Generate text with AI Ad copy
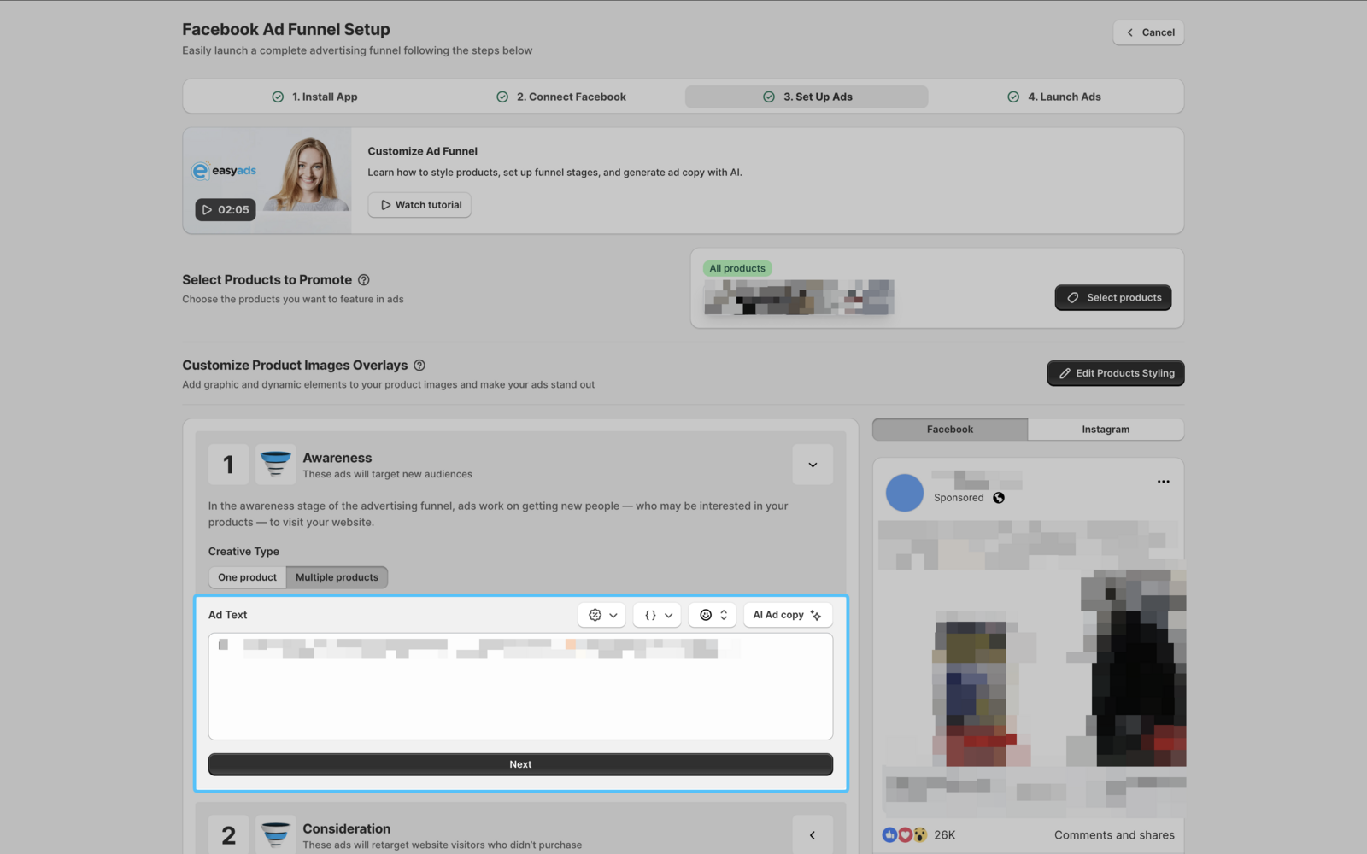The width and height of the screenshot is (1367, 854). [x=787, y=615]
